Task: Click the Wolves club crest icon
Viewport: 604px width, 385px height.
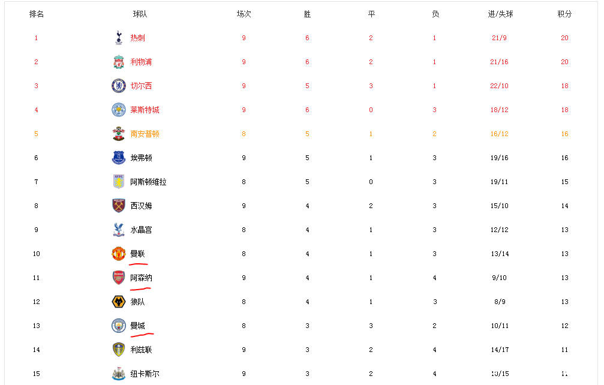Action: [118, 302]
